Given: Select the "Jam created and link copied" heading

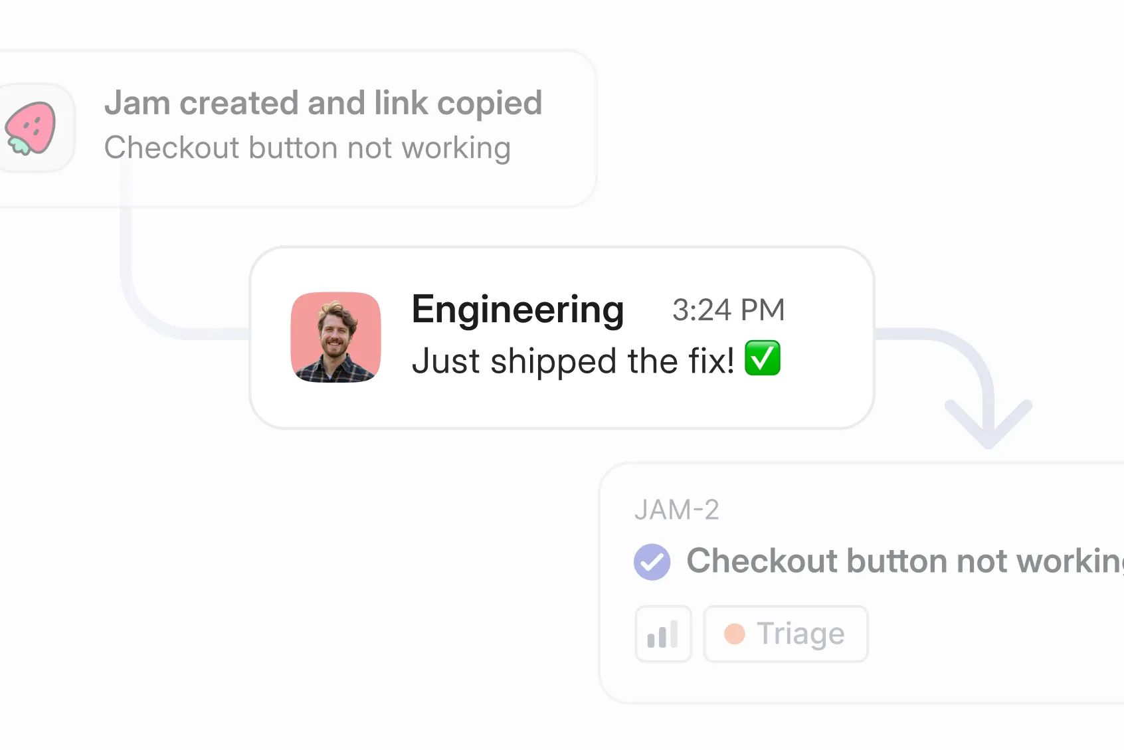Looking at the screenshot, I should pos(323,104).
